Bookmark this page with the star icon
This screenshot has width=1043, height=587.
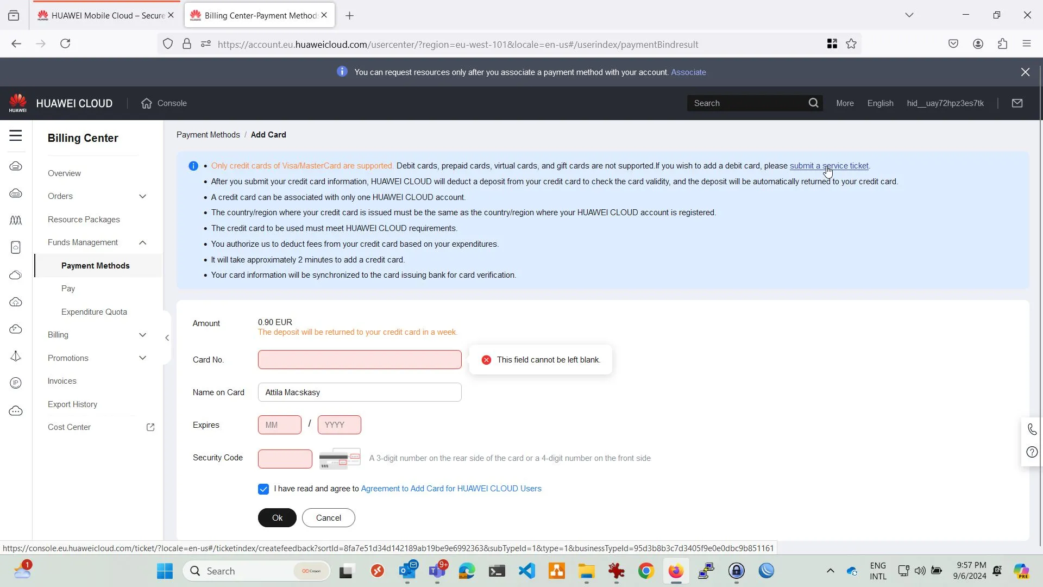pos(851,44)
